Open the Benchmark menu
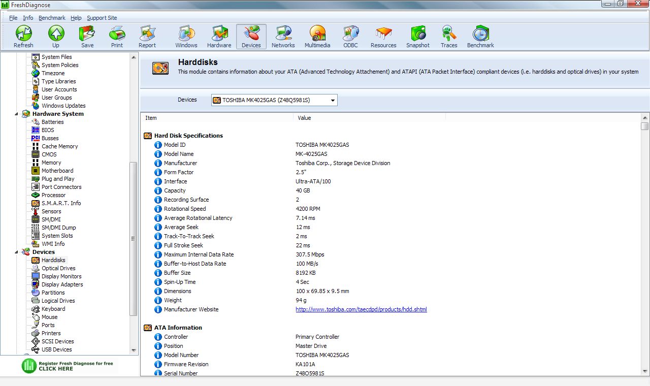Viewport: 650px width, 386px height. click(52, 18)
